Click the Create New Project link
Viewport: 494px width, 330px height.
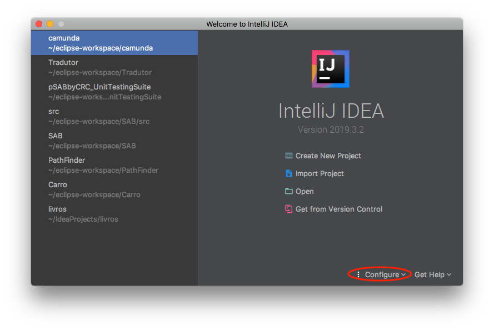[x=328, y=156]
